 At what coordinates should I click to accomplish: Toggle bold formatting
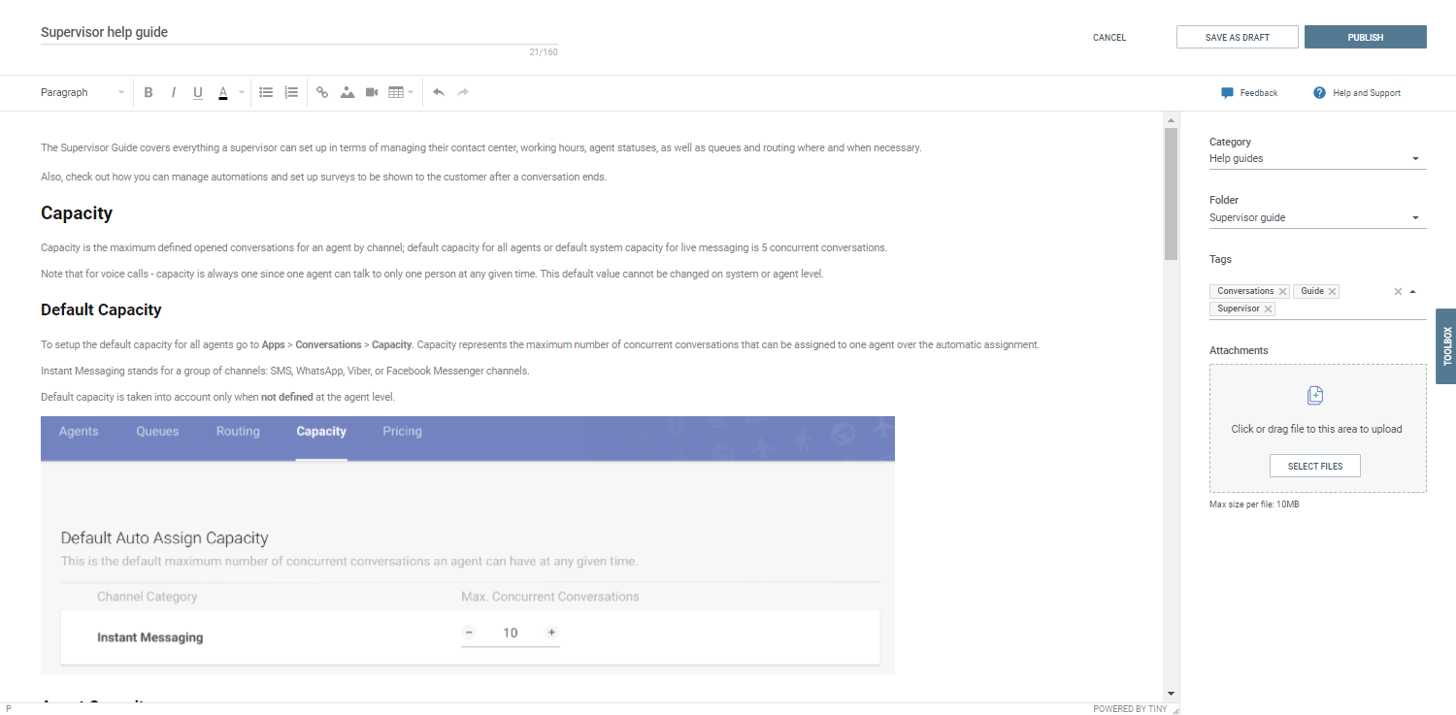(149, 93)
